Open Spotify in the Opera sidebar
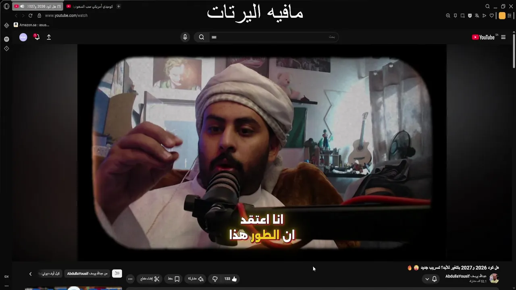Screen dimensions: 516x290 6,39
